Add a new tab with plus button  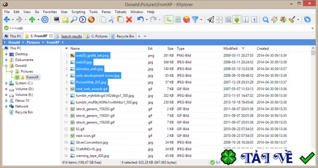(x=139, y=36)
